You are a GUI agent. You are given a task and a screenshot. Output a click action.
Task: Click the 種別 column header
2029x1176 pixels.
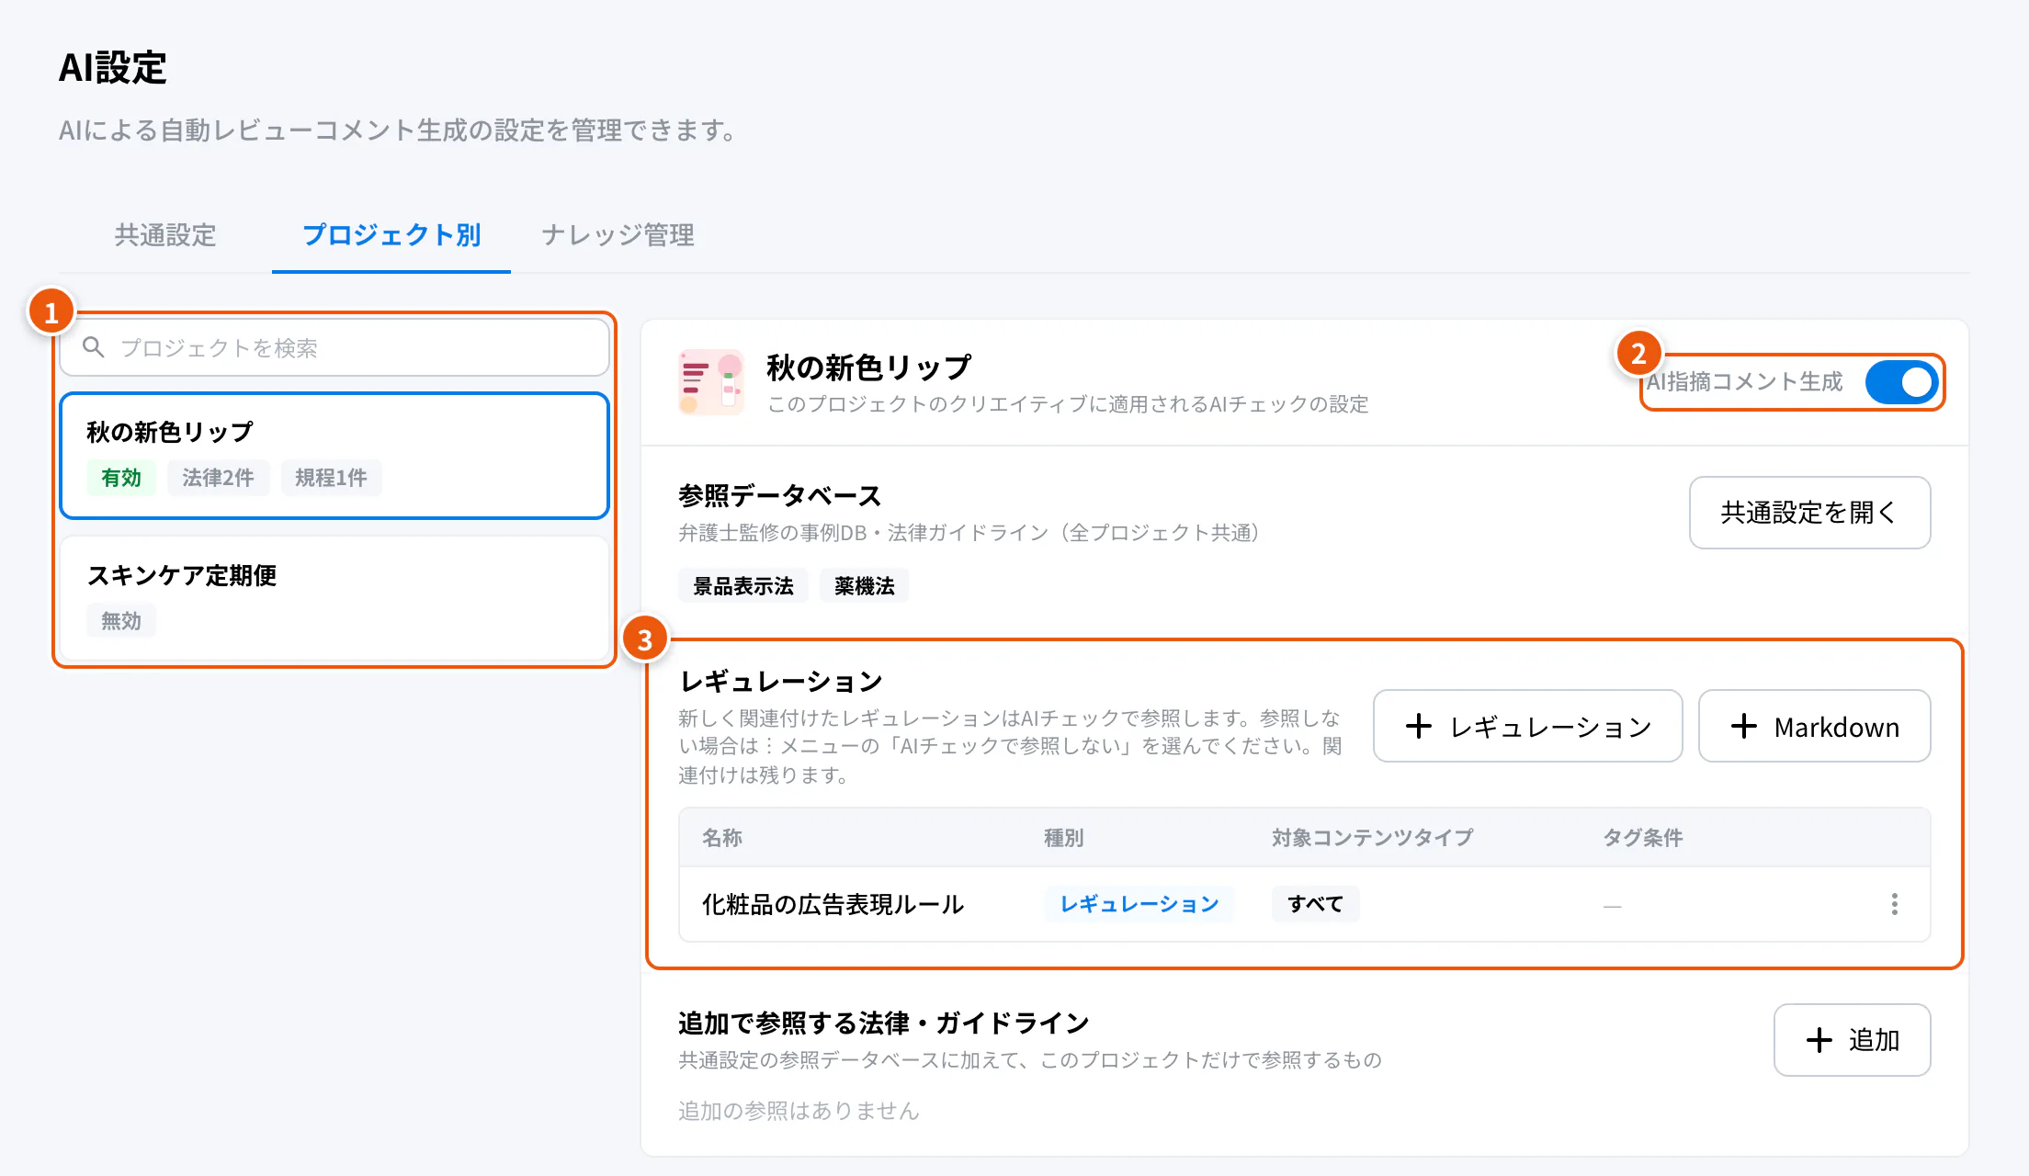(1063, 837)
